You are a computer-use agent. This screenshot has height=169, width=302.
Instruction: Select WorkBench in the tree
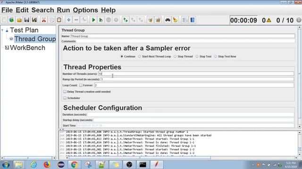click(x=27, y=48)
